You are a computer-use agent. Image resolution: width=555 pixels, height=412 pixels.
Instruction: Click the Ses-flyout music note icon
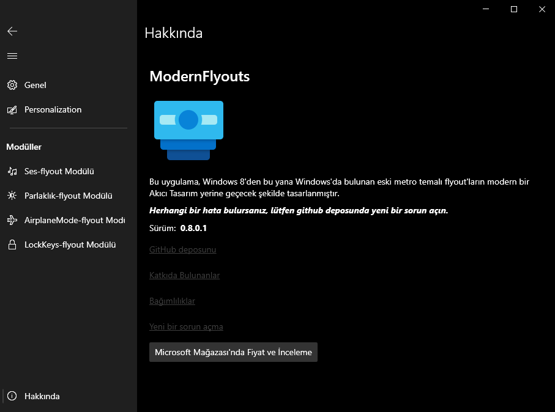(12, 171)
